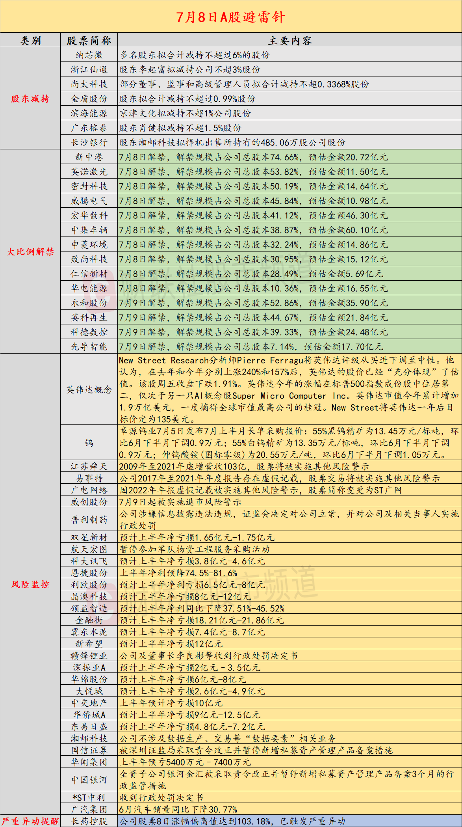Choose the 长药控股 name cell

89,821
